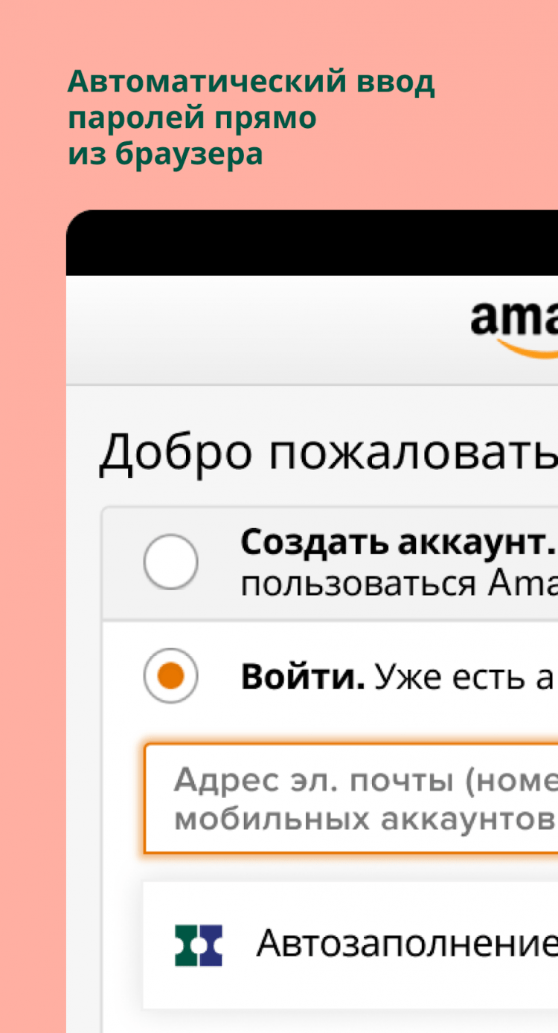
Task: Tap the "Добро пожаловать" heading
Action: point(328,452)
